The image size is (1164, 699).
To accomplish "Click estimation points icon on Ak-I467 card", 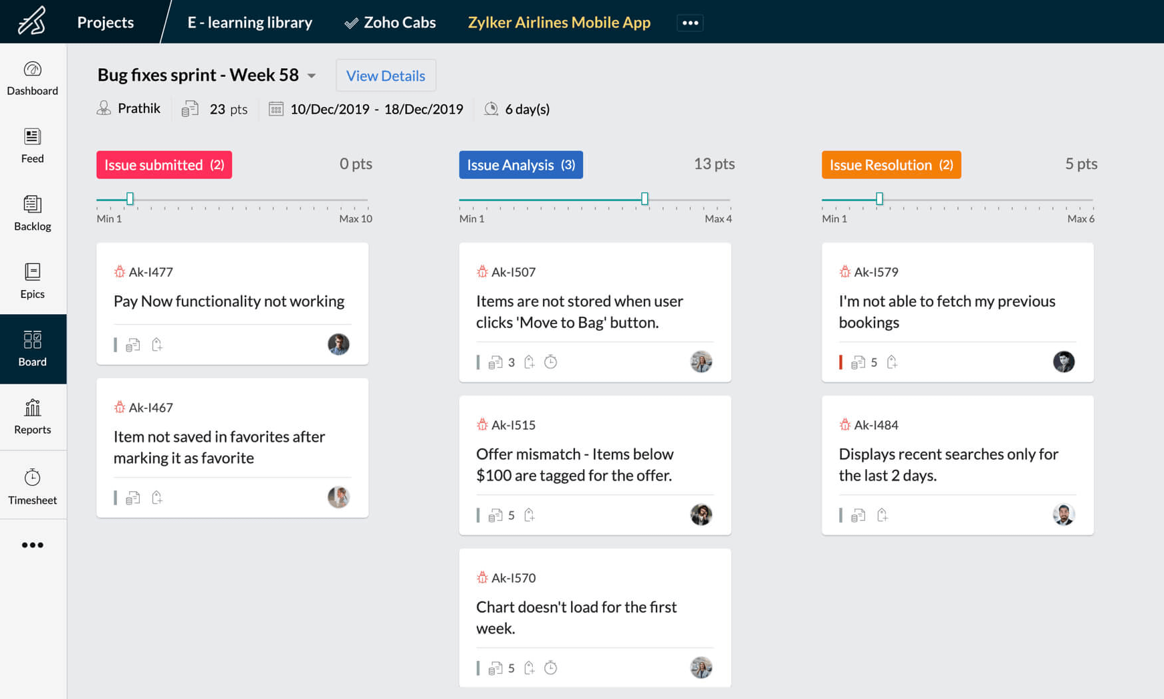I will [x=133, y=498].
